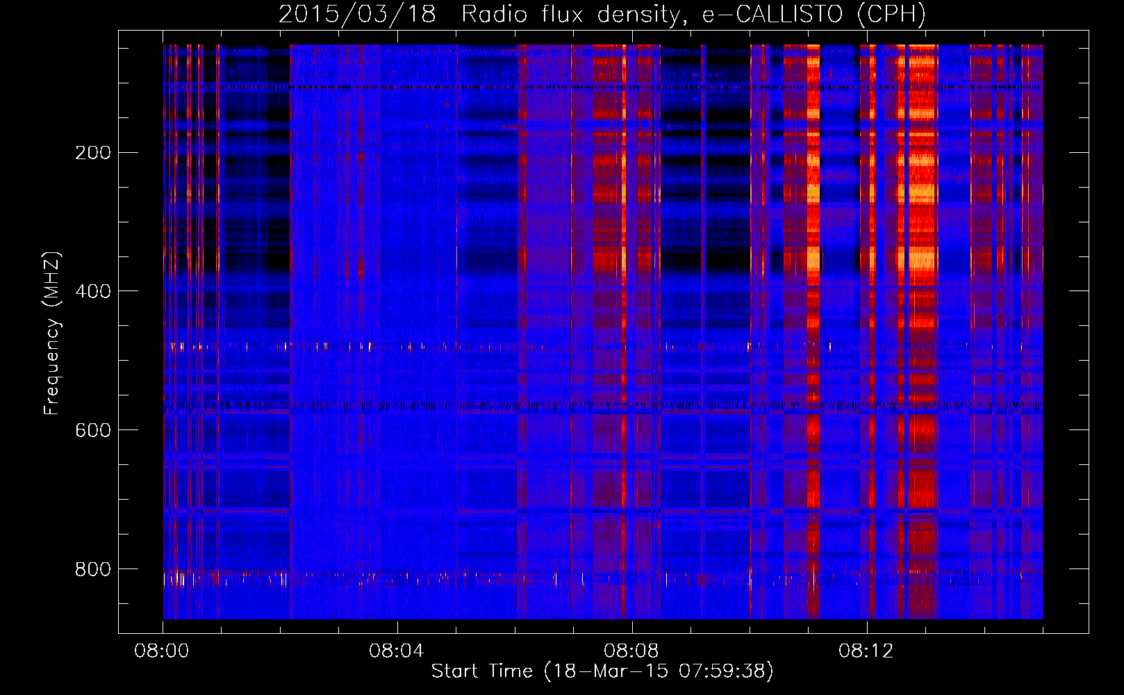Click the 08:00 time tick label
Screen dimensions: 1124x695
[x=162, y=651]
